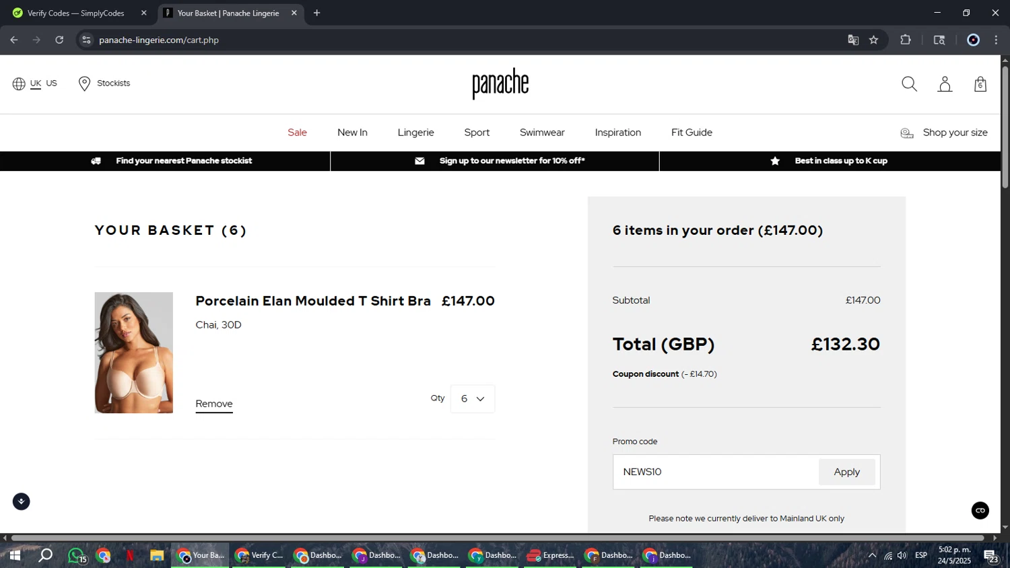Screen dimensions: 1010x568
Task: Open Chrome profile avatar icon
Action: click(973, 40)
